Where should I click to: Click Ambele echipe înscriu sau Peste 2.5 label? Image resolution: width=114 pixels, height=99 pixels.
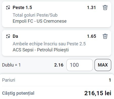49,44
